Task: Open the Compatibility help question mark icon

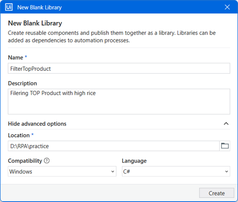Action: (x=47, y=161)
